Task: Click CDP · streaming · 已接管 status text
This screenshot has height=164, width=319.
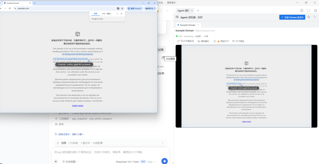Action: pyautogui.click(x=189, y=36)
